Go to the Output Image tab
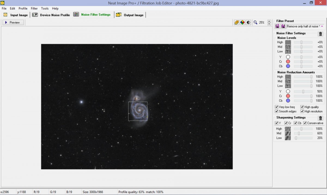The width and height of the screenshot is (327, 195). point(130,15)
